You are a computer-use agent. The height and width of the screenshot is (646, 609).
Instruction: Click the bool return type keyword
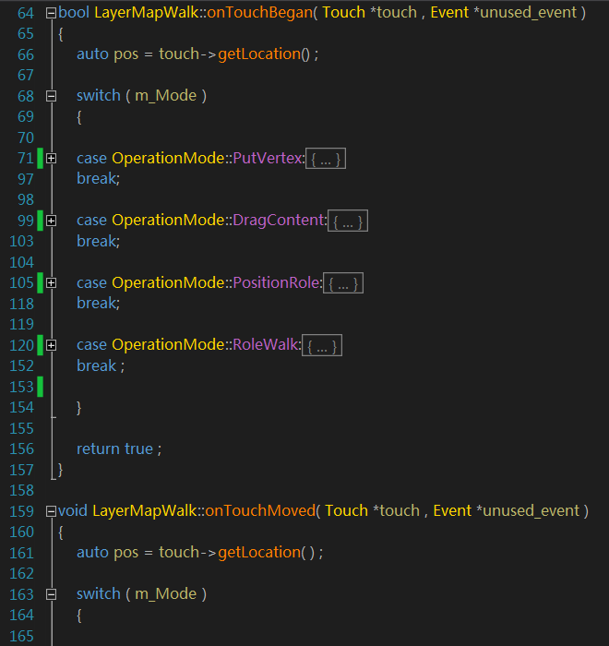pyautogui.click(x=74, y=12)
